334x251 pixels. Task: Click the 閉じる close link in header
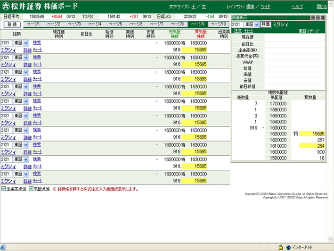[x=322, y=7]
